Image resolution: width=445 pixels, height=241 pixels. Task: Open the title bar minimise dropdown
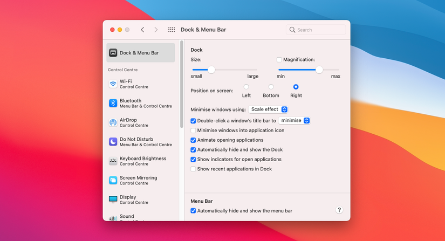295,121
